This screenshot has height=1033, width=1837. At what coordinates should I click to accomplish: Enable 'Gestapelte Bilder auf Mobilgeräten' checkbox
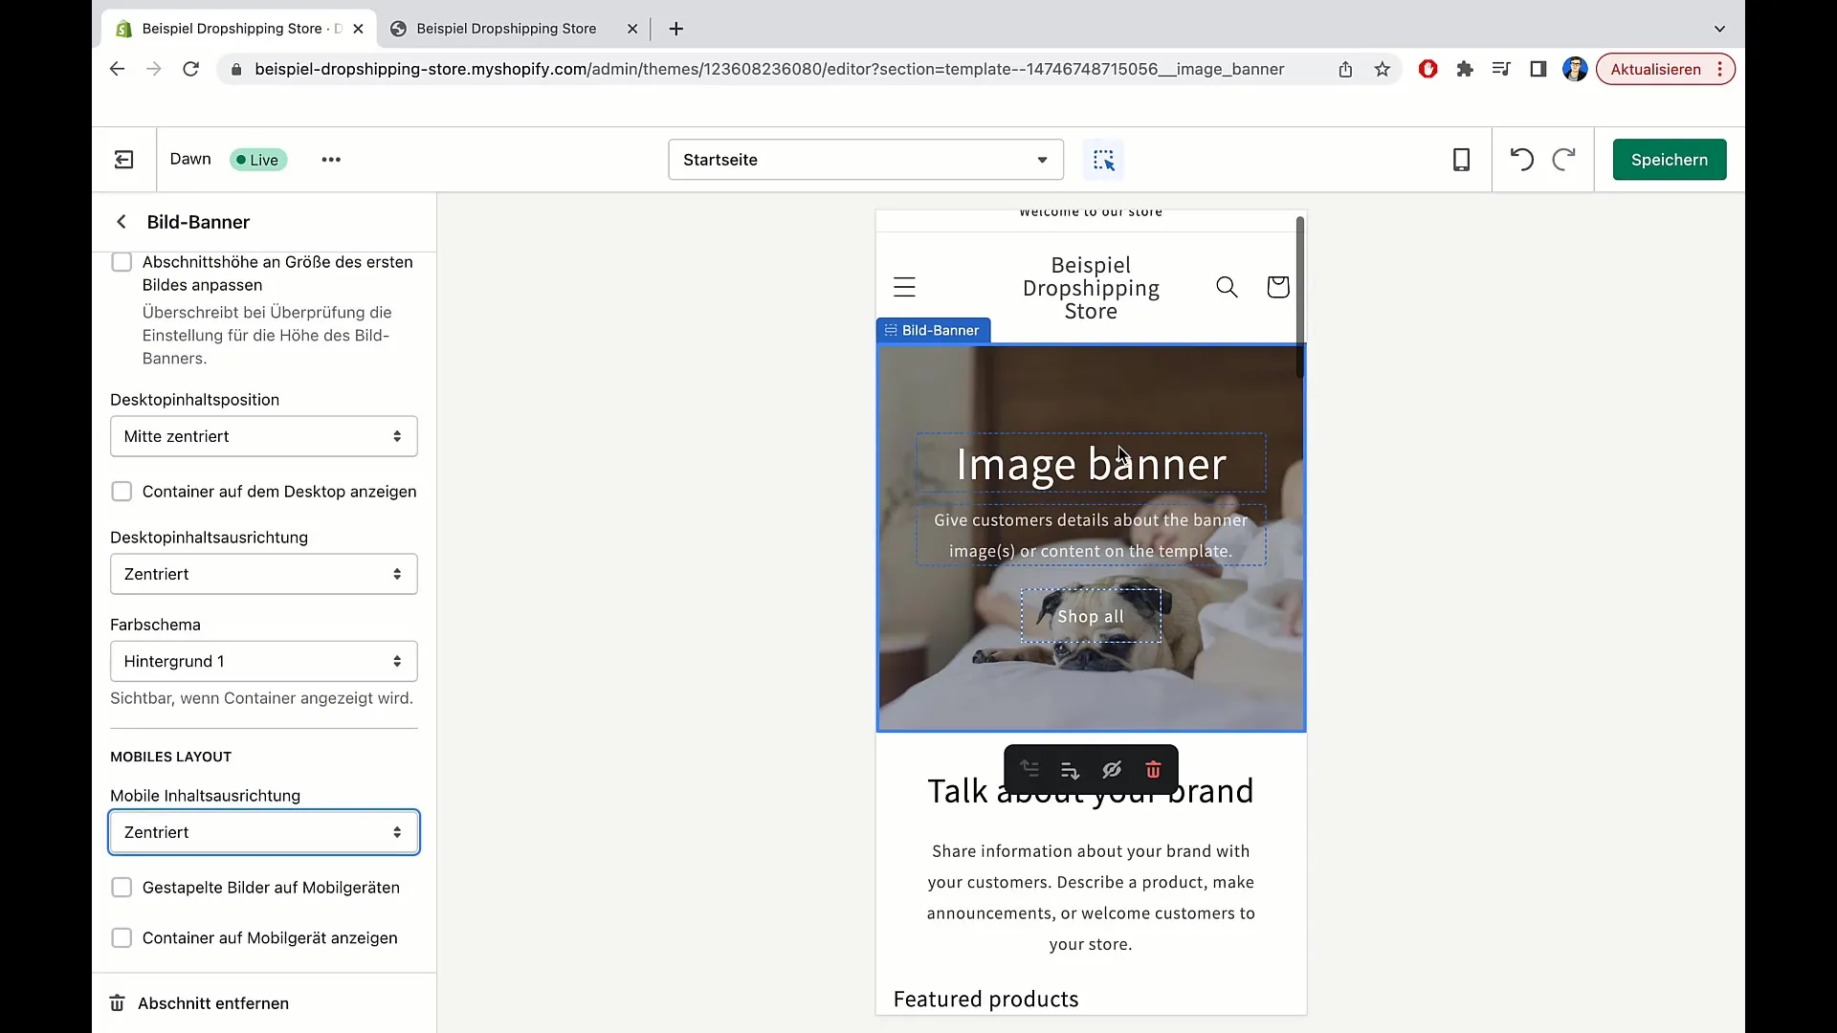(122, 887)
